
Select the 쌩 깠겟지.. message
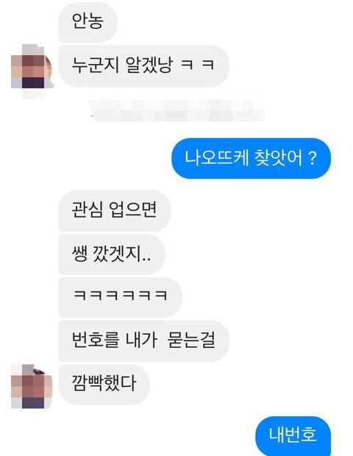pyautogui.click(x=112, y=254)
